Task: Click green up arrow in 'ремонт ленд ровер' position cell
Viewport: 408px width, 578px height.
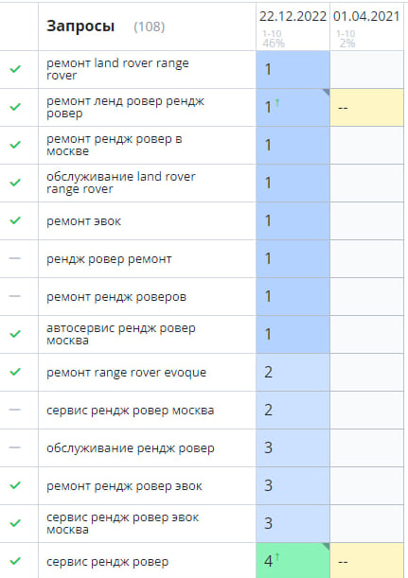Action: coord(277,103)
